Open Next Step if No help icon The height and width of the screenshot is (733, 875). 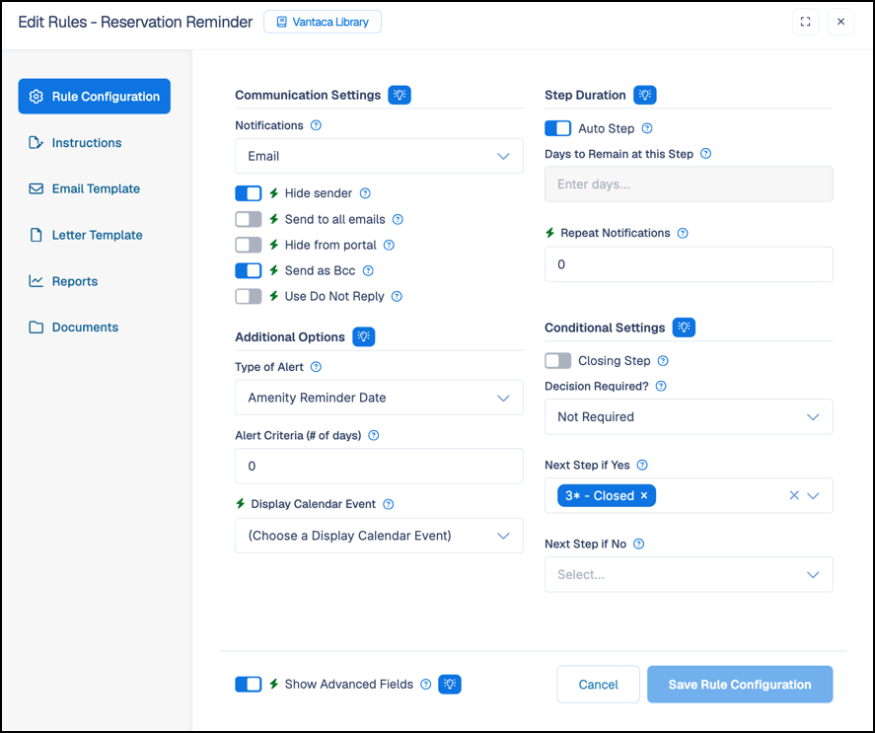pos(639,544)
